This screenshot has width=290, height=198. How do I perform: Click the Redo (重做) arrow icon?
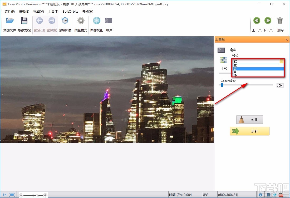(x=52, y=21)
